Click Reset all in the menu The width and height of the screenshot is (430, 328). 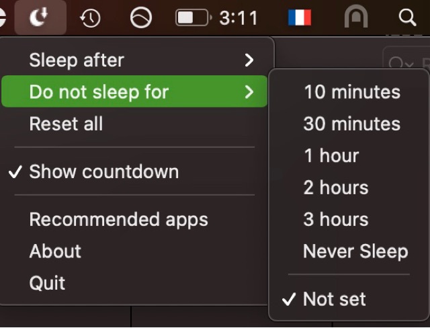tap(66, 124)
